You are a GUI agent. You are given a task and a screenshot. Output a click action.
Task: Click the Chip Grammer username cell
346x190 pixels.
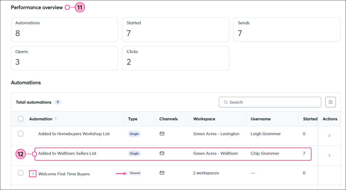pyautogui.click(x=265, y=153)
